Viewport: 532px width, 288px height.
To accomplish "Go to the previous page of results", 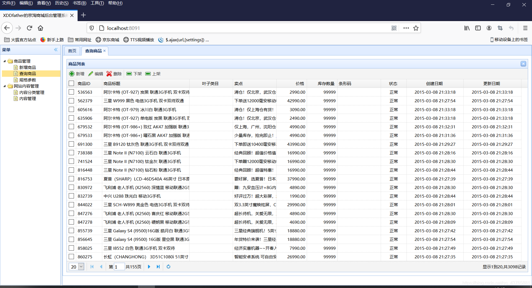I will click(101, 267).
